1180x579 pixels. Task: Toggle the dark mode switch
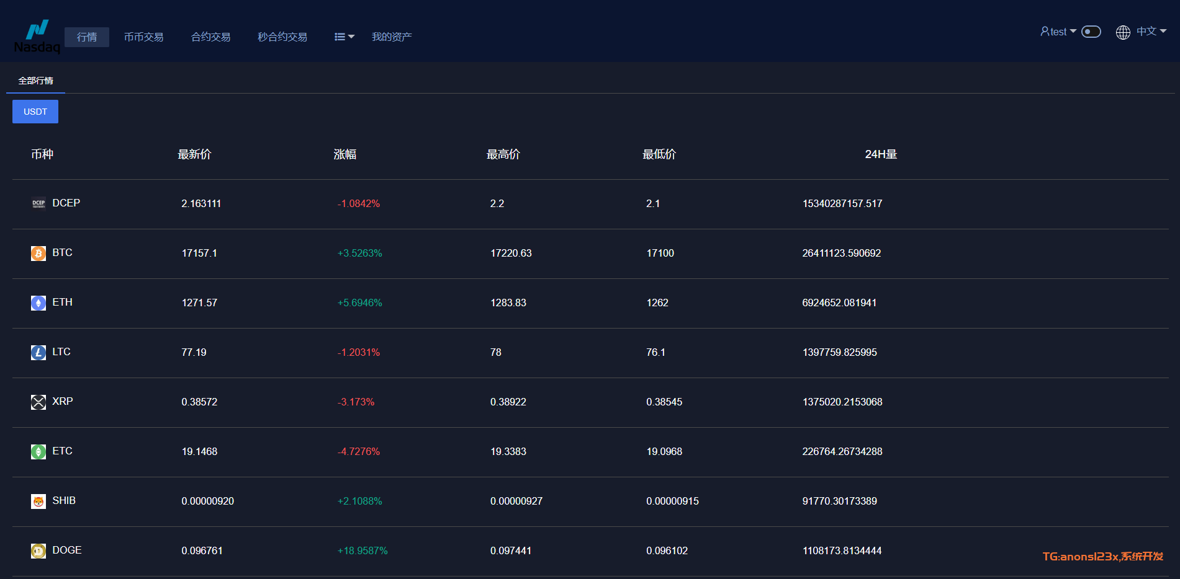click(x=1091, y=32)
